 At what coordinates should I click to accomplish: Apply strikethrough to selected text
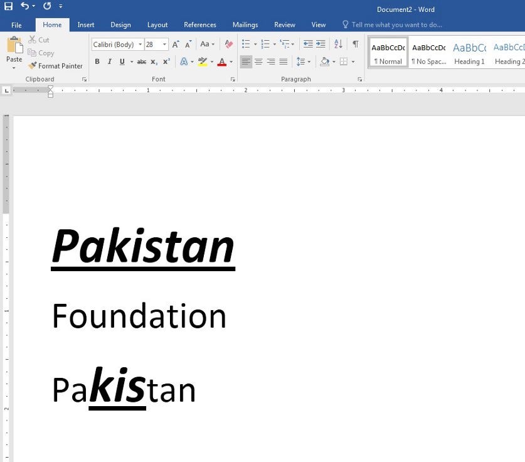(x=142, y=62)
